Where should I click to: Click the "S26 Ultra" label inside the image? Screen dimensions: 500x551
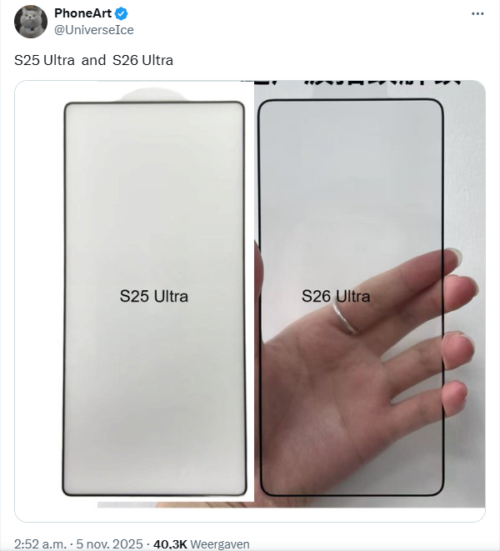[x=336, y=296]
